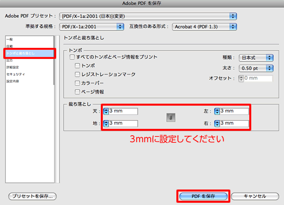Check レジストレーションマーク checkbox
The image size is (284, 205).
coord(77,74)
